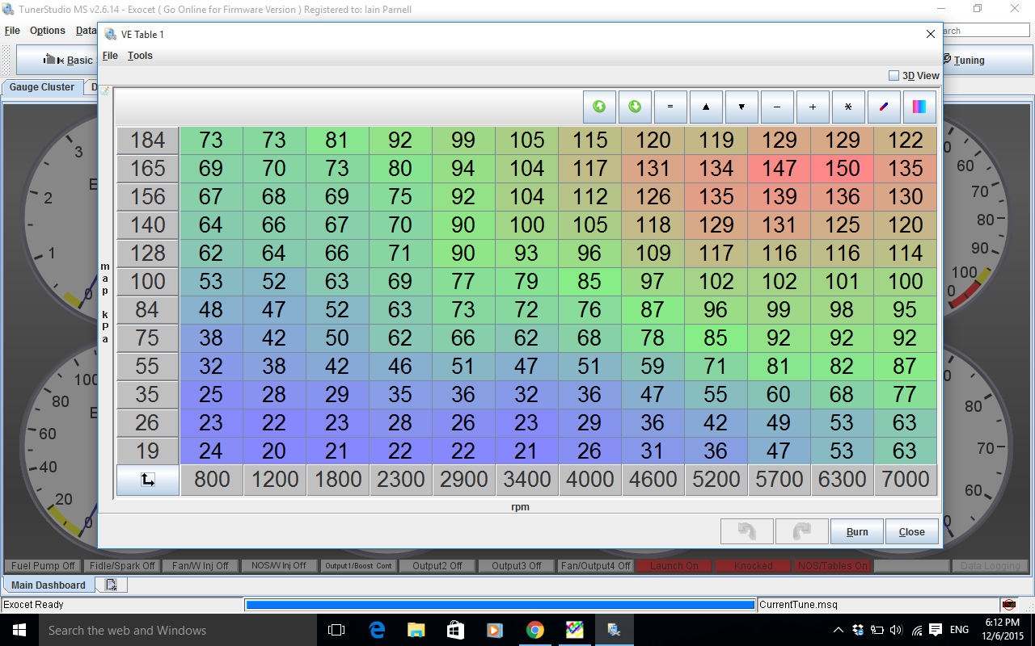Screen dimensions: 1035x646
Task: Click the asterisk multiply-cells button
Action: coord(848,107)
